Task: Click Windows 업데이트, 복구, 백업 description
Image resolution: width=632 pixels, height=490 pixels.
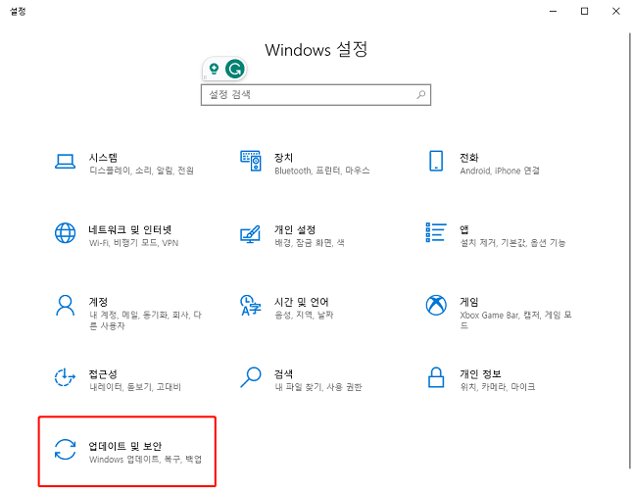Action: pos(145,460)
